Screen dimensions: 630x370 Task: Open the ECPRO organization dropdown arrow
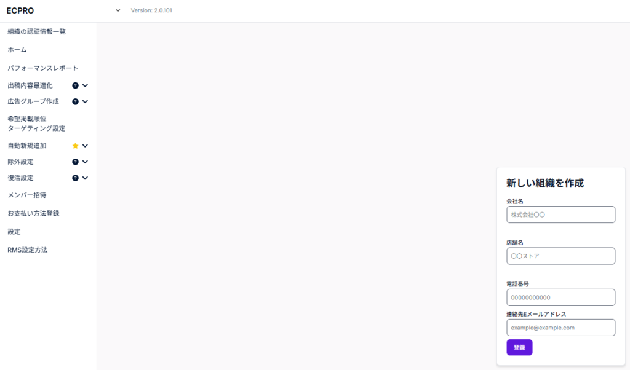click(118, 10)
